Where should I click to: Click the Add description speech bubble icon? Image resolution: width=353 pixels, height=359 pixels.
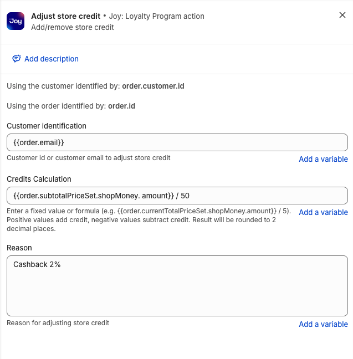(x=17, y=59)
